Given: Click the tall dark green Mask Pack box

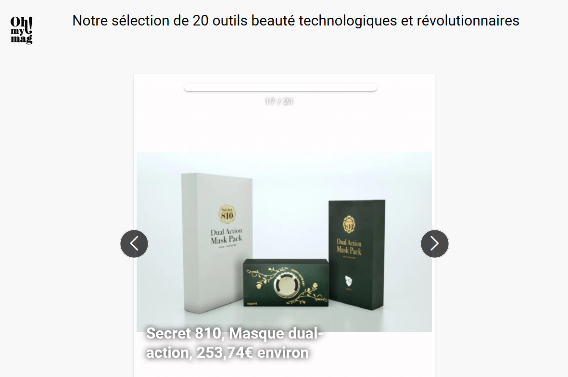Looking at the screenshot, I should coord(357,254).
